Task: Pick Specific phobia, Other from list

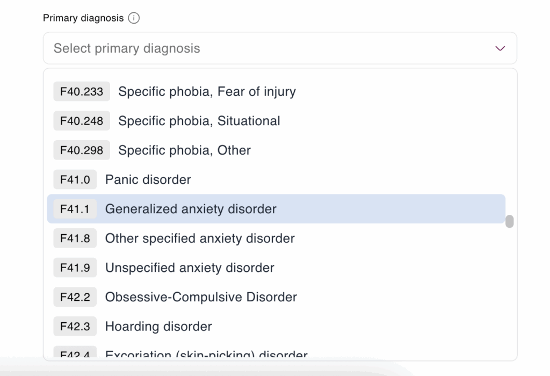Action: (184, 150)
